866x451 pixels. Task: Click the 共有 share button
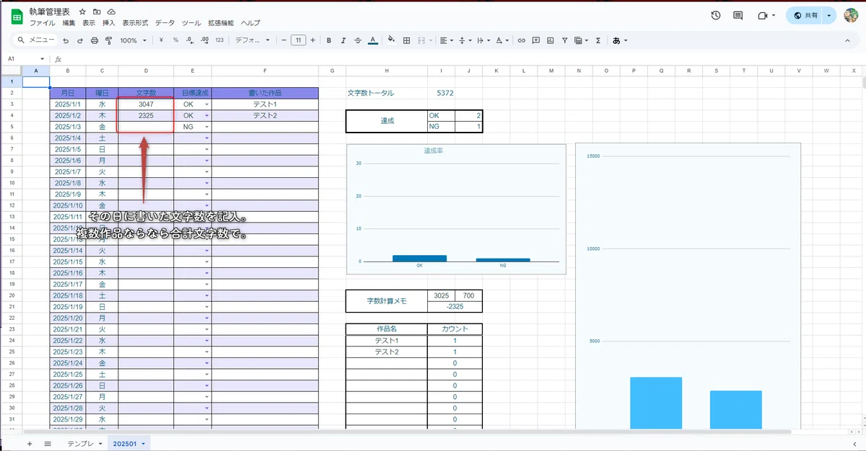tap(805, 15)
